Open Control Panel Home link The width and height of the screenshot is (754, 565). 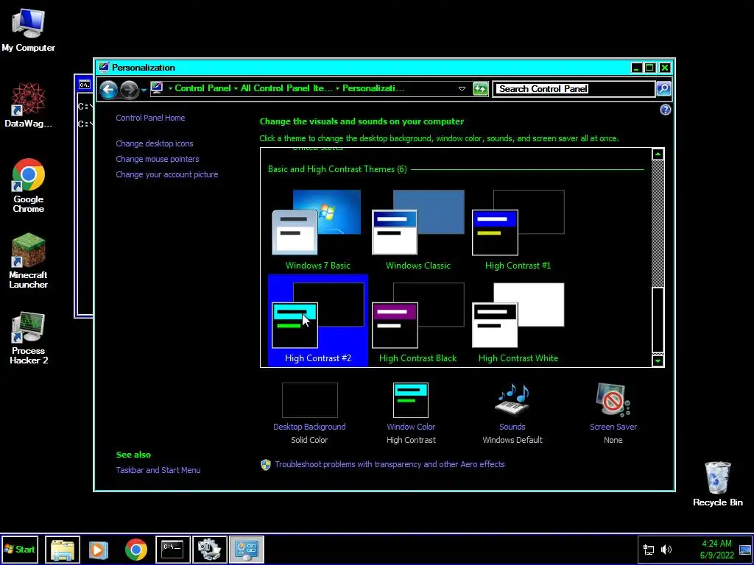pyautogui.click(x=150, y=118)
